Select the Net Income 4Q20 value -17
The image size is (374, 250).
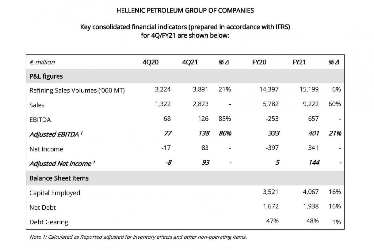point(166,148)
